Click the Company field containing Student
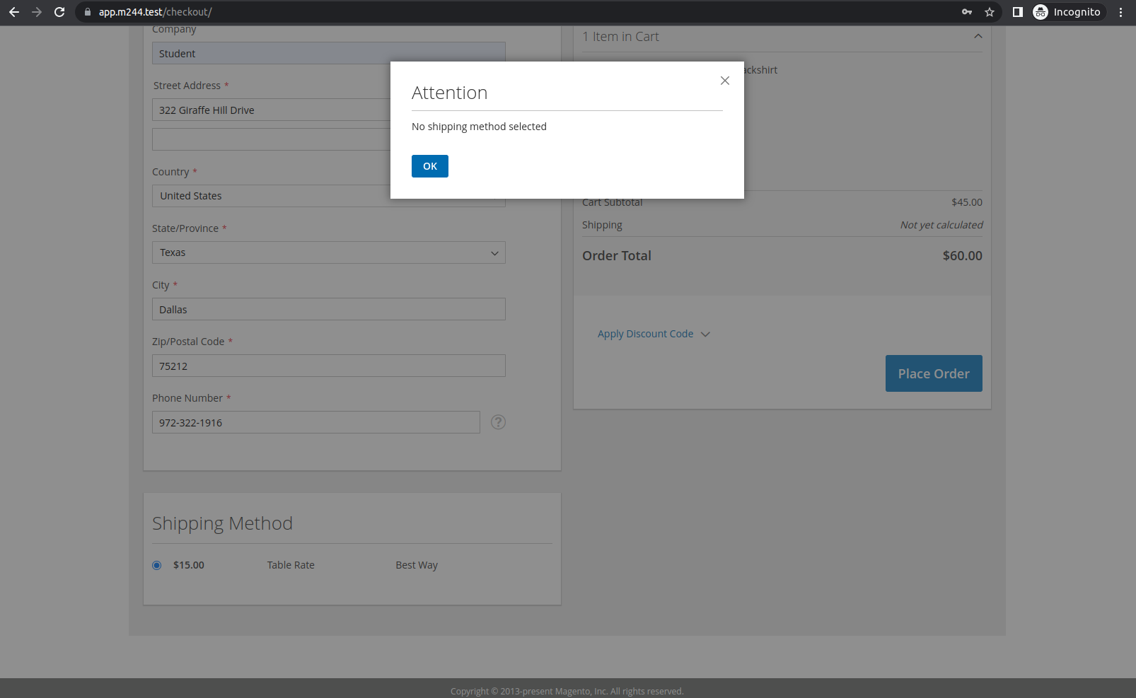The height and width of the screenshot is (698, 1136). 329,53
